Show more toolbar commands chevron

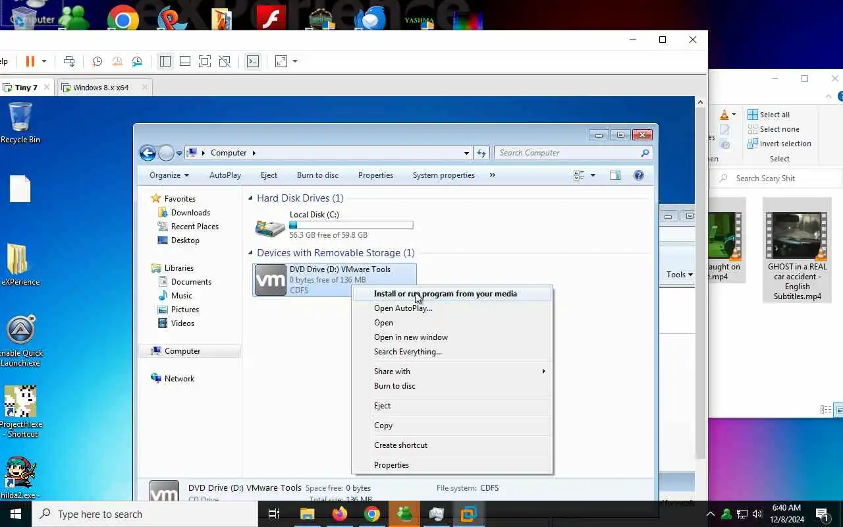(x=492, y=175)
